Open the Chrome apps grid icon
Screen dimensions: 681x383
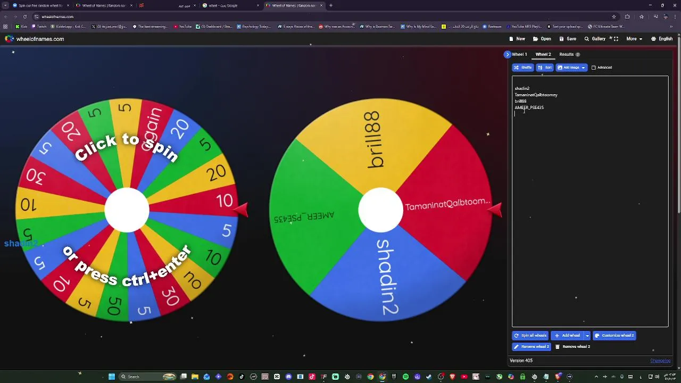pyautogui.click(x=5, y=27)
